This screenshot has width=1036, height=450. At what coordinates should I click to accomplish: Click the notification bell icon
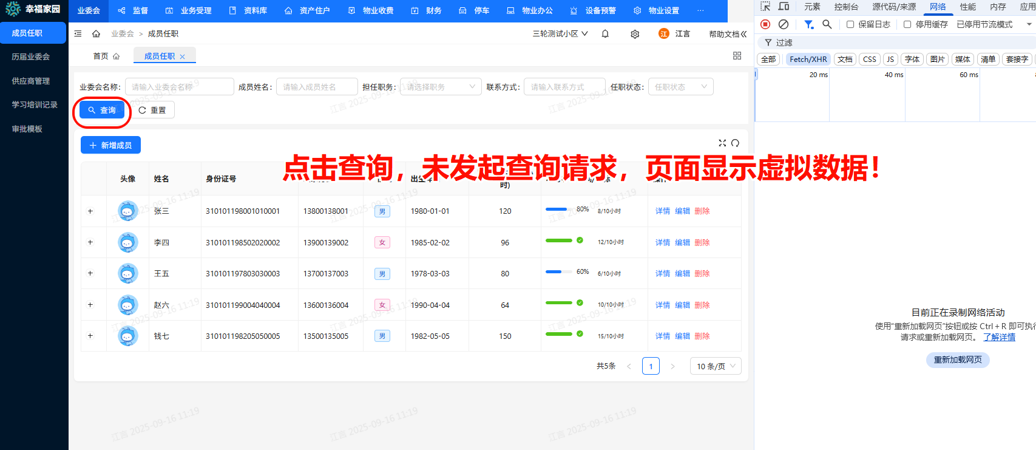[605, 34]
